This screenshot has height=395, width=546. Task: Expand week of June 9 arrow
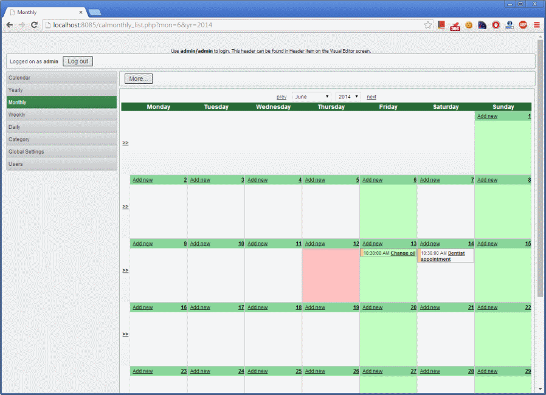(x=125, y=270)
